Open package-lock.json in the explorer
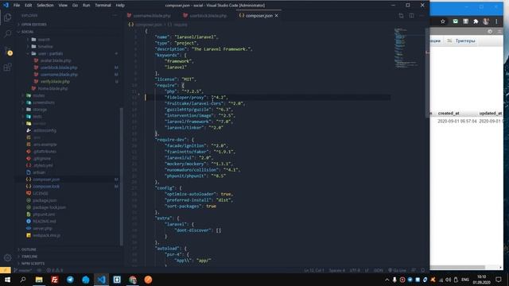Screen dimensions: 509x286 (x=49, y=207)
